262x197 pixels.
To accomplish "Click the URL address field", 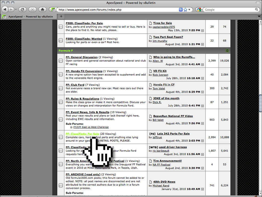I will pyautogui.click(x=117, y=10).
